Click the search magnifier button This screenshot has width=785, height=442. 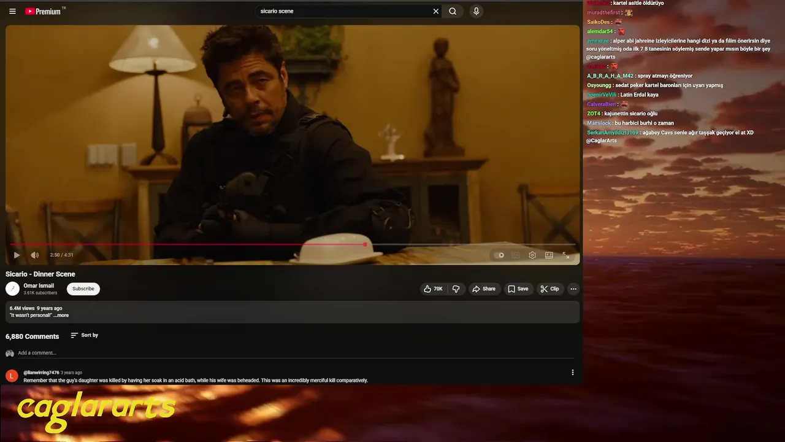coord(453,11)
